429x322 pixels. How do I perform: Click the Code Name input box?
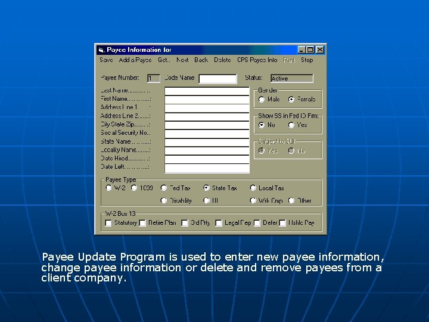[x=218, y=79]
